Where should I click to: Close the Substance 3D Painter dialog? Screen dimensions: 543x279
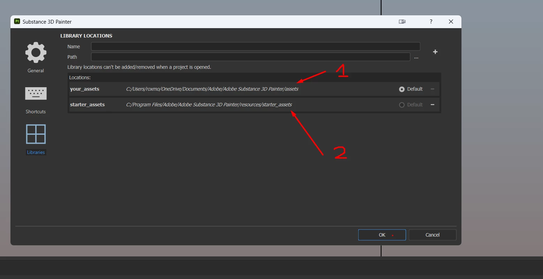coord(451,22)
